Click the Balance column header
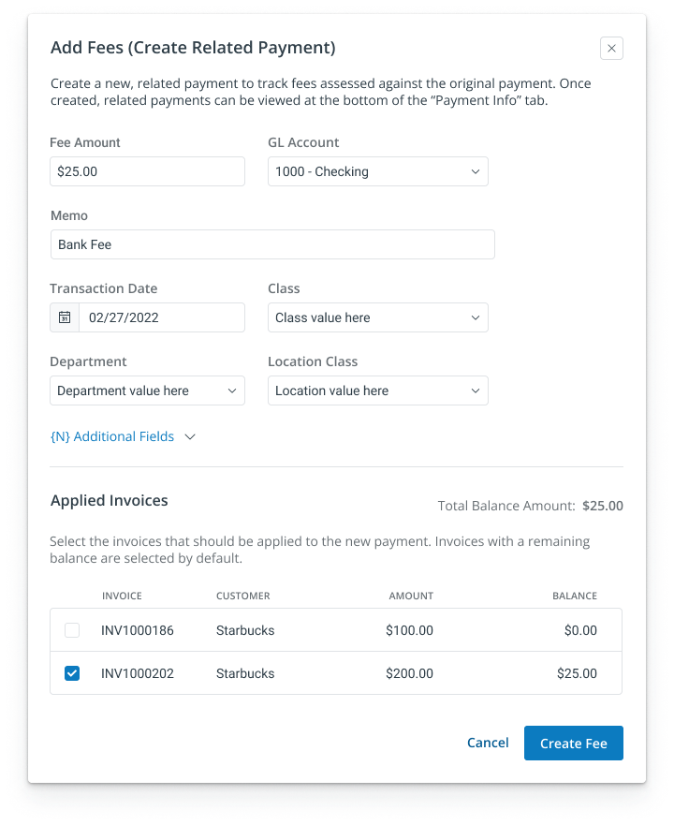The height and width of the screenshot is (825, 674). pos(575,596)
